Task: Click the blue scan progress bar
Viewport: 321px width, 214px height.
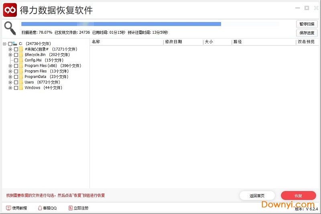Action: point(120,24)
